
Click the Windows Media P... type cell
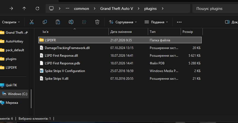click(x=164, y=71)
